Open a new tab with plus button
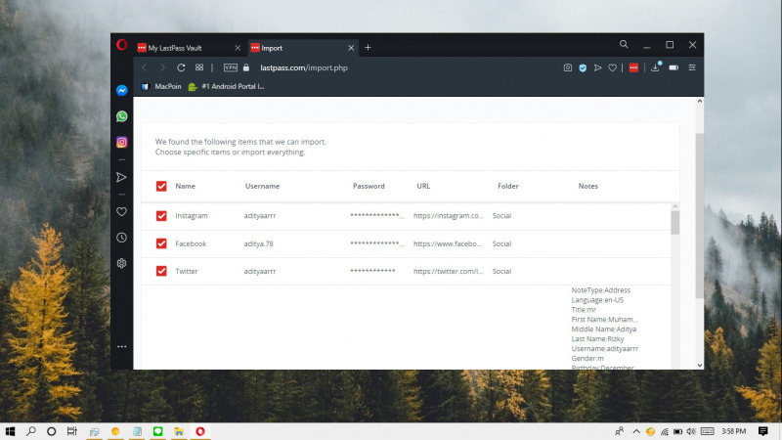Viewport: 782px width, 440px height. (x=369, y=47)
